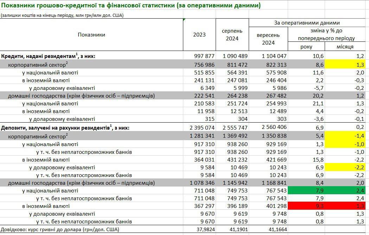The width and height of the screenshot is (369, 235).
Task: Select the table title 'Показники грошово-кредитної та фінансової статистики'
Action: tap(130, 6)
